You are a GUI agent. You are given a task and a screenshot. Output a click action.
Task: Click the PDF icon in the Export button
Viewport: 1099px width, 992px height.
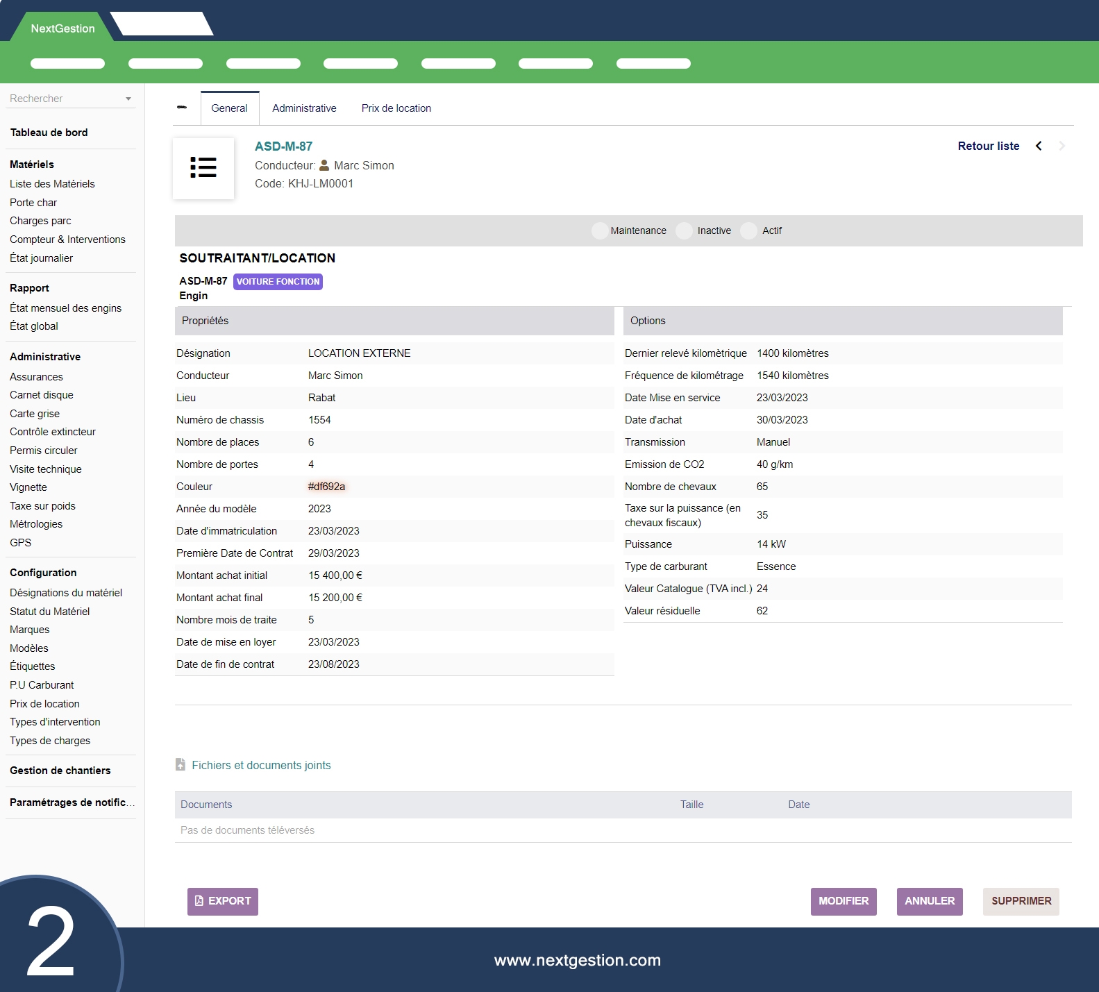click(199, 901)
